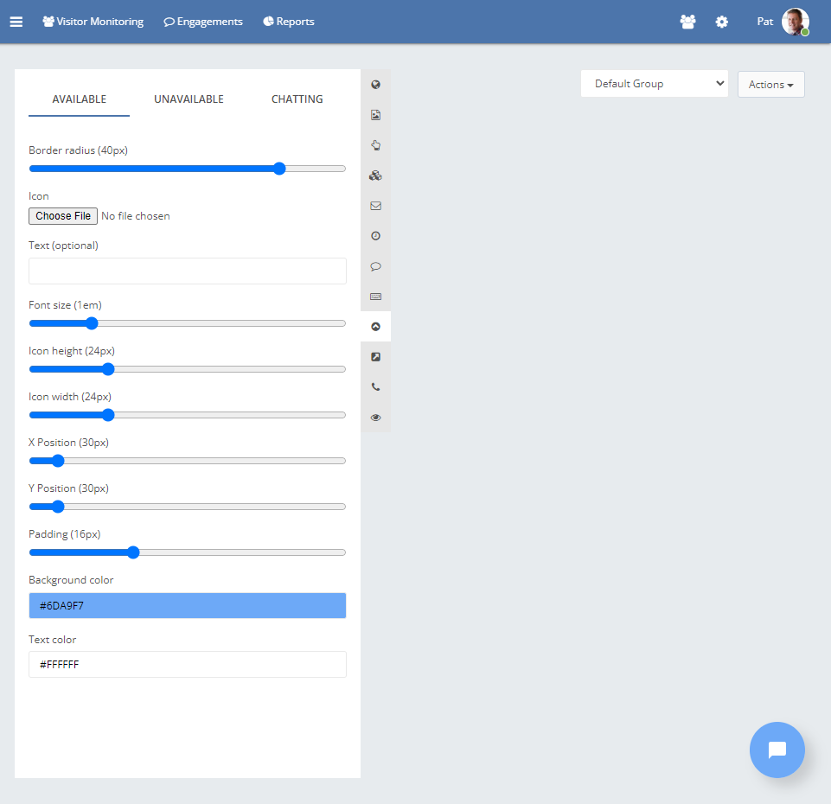Toggle the hamburger navigation menu
This screenshot has height=804, width=831.
(x=16, y=22)
